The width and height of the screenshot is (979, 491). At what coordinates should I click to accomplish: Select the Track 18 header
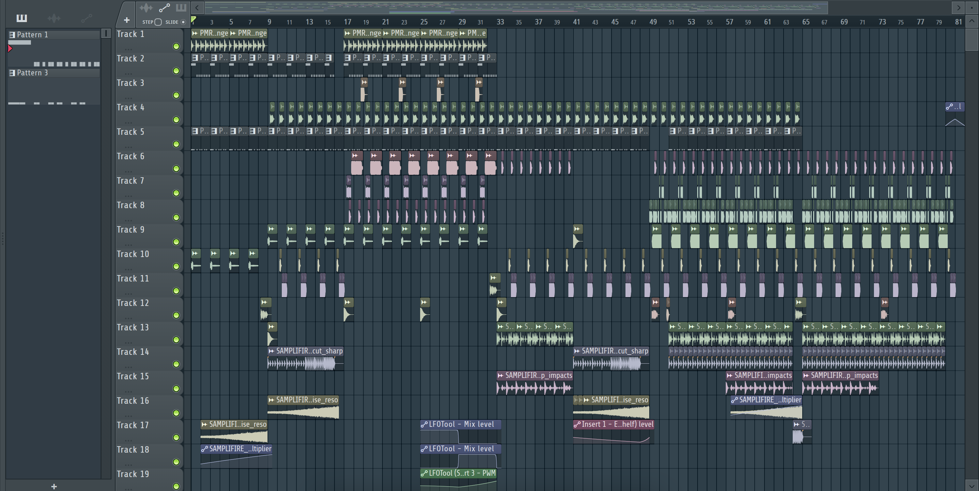(x=149, y=456)
